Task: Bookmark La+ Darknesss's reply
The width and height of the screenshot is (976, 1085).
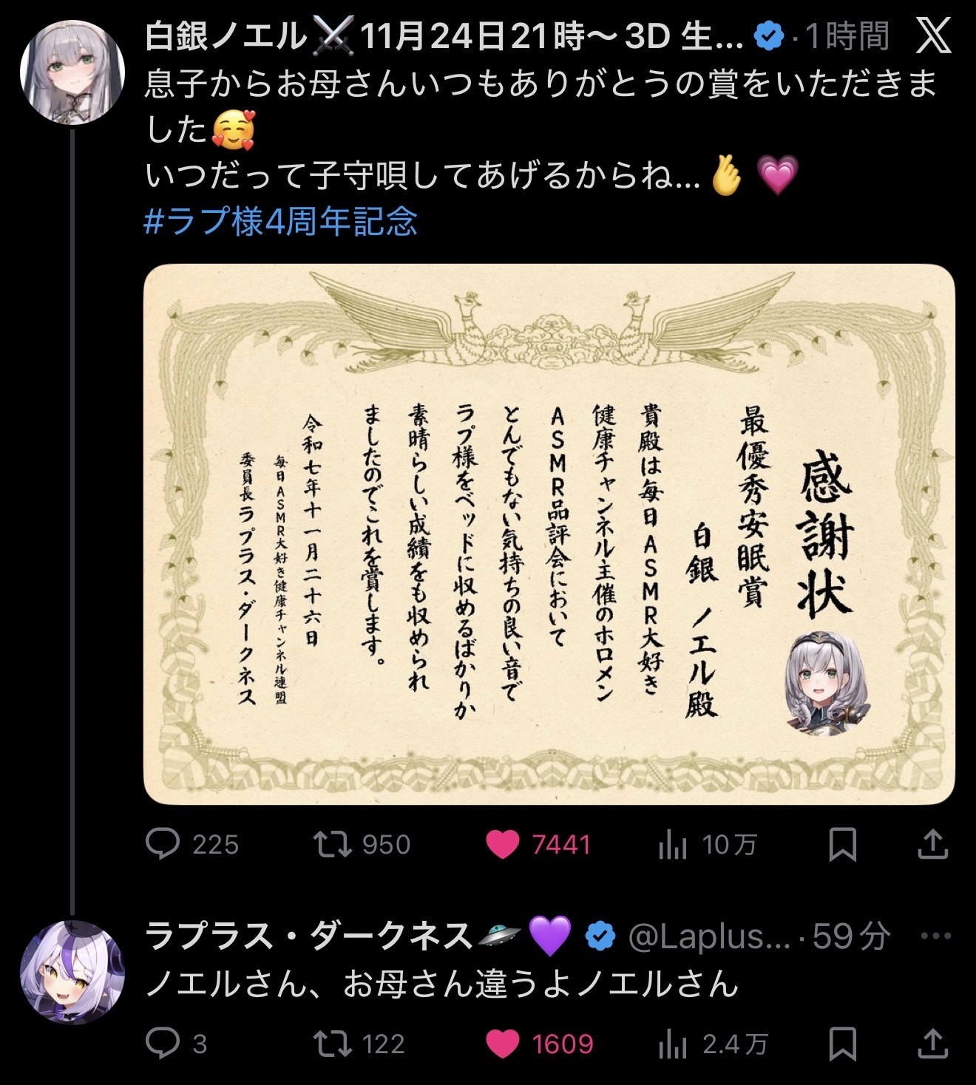Action: click(x=842, y=1044)
